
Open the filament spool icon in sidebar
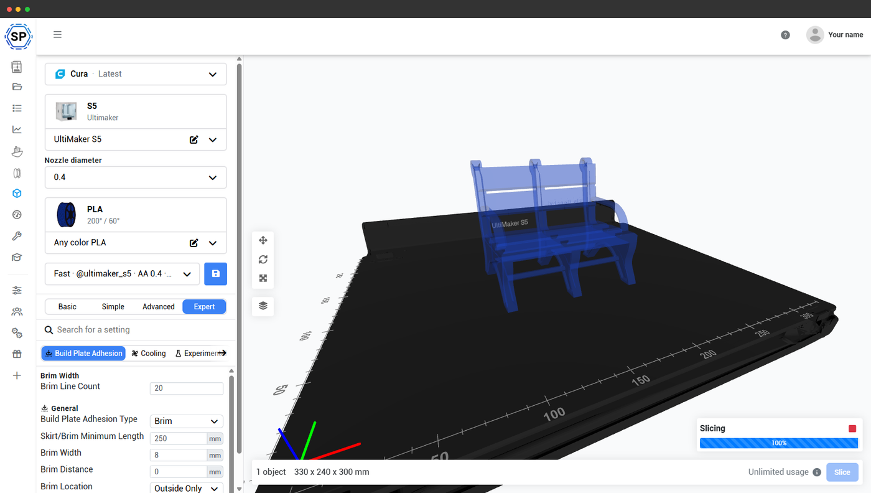click(17, 172)
